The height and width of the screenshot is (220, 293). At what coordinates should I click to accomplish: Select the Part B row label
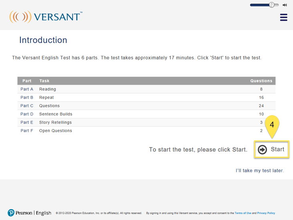pyautogui.click(x=27, y=98)
